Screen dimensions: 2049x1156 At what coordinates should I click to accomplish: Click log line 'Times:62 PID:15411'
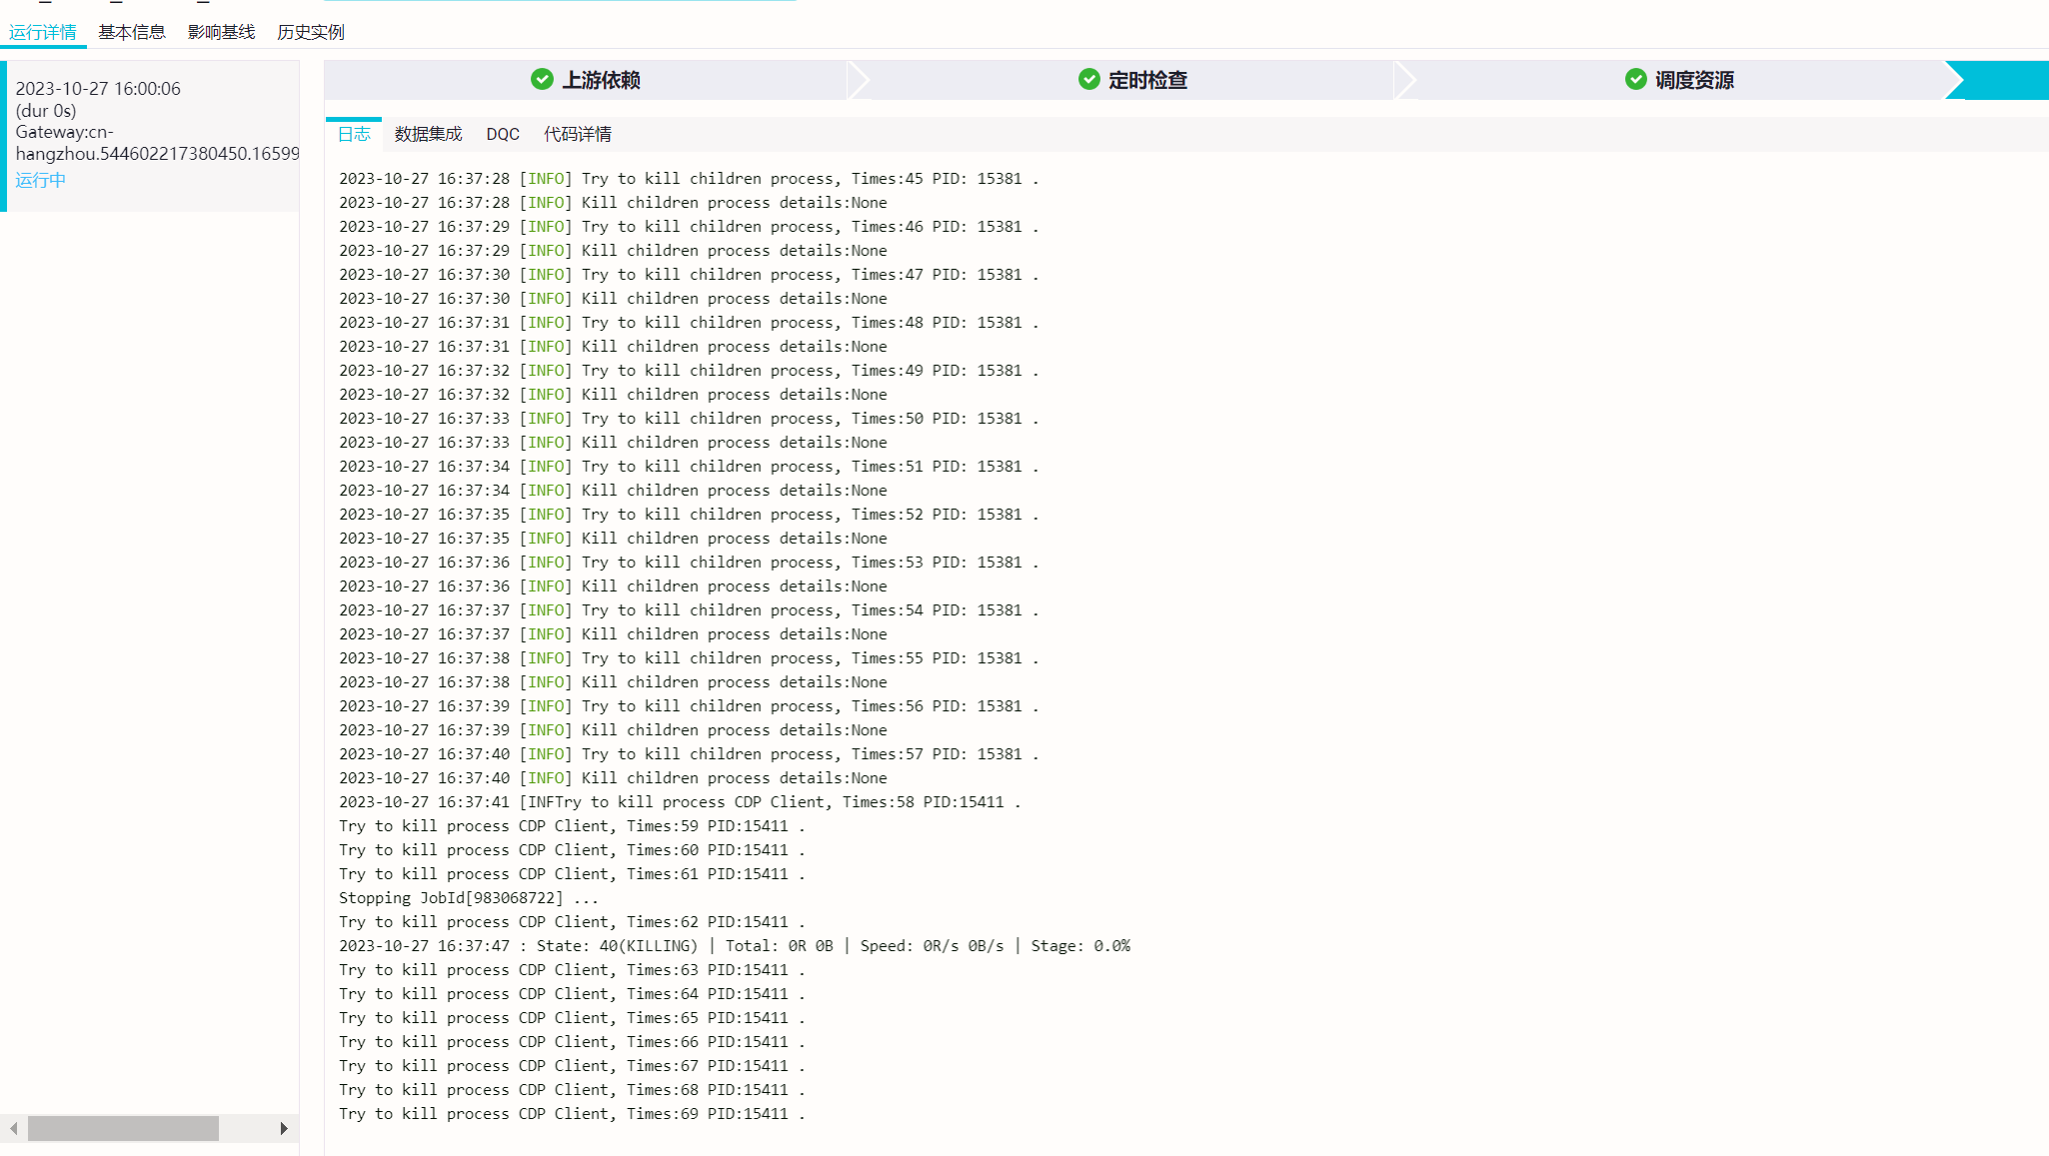coord(572,921)
